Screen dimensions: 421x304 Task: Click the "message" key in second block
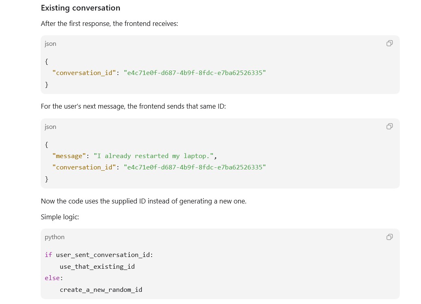69,156
